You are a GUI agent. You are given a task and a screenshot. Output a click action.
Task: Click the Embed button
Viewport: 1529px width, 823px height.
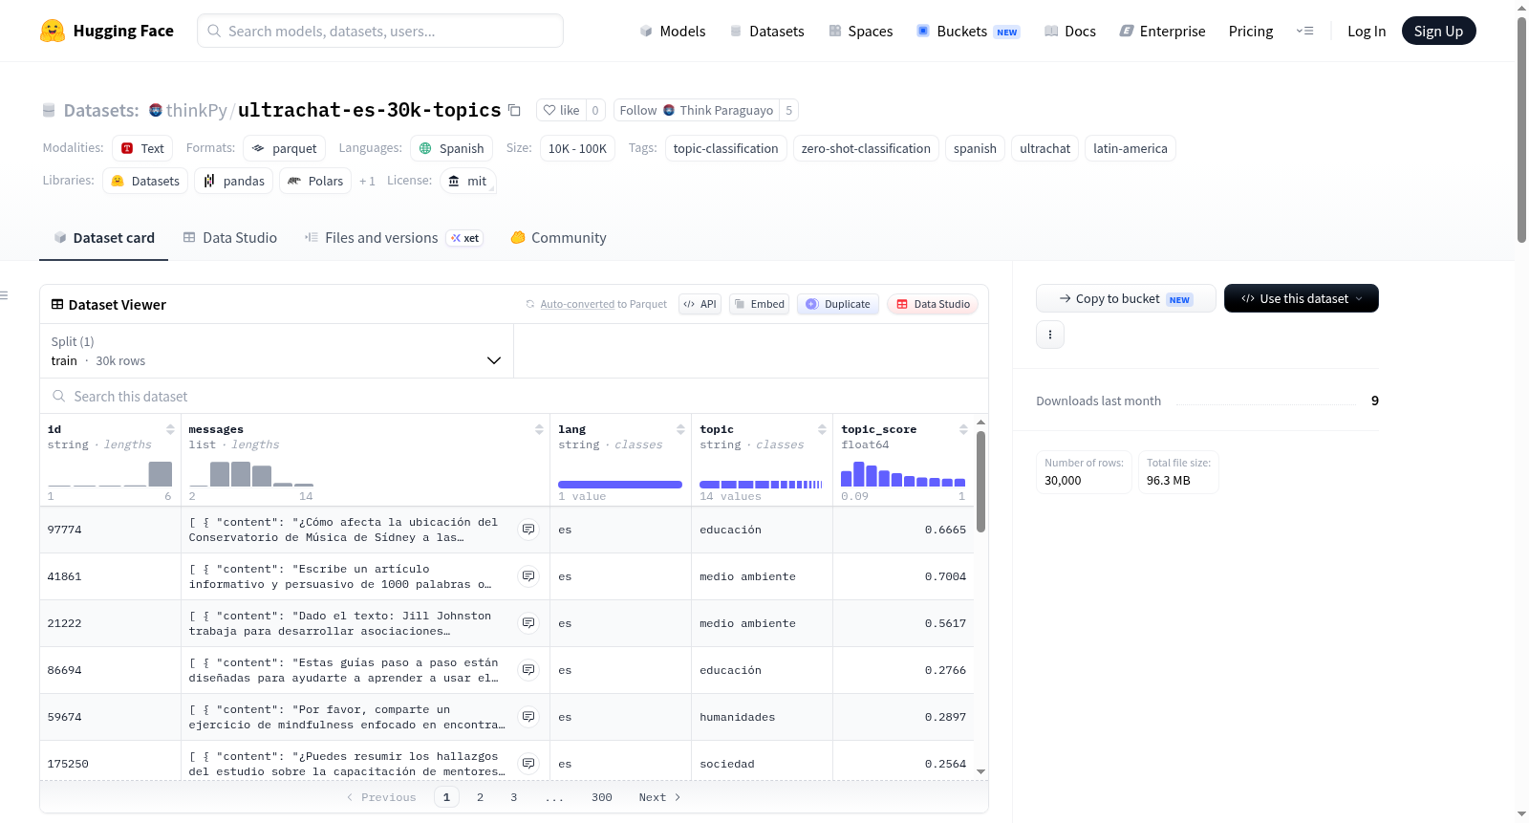759,304
